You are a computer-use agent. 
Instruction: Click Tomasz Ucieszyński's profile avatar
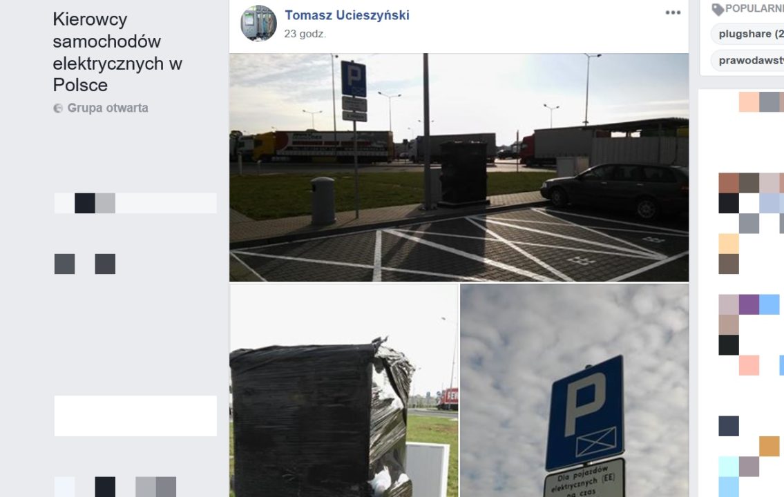click(258, 23)
